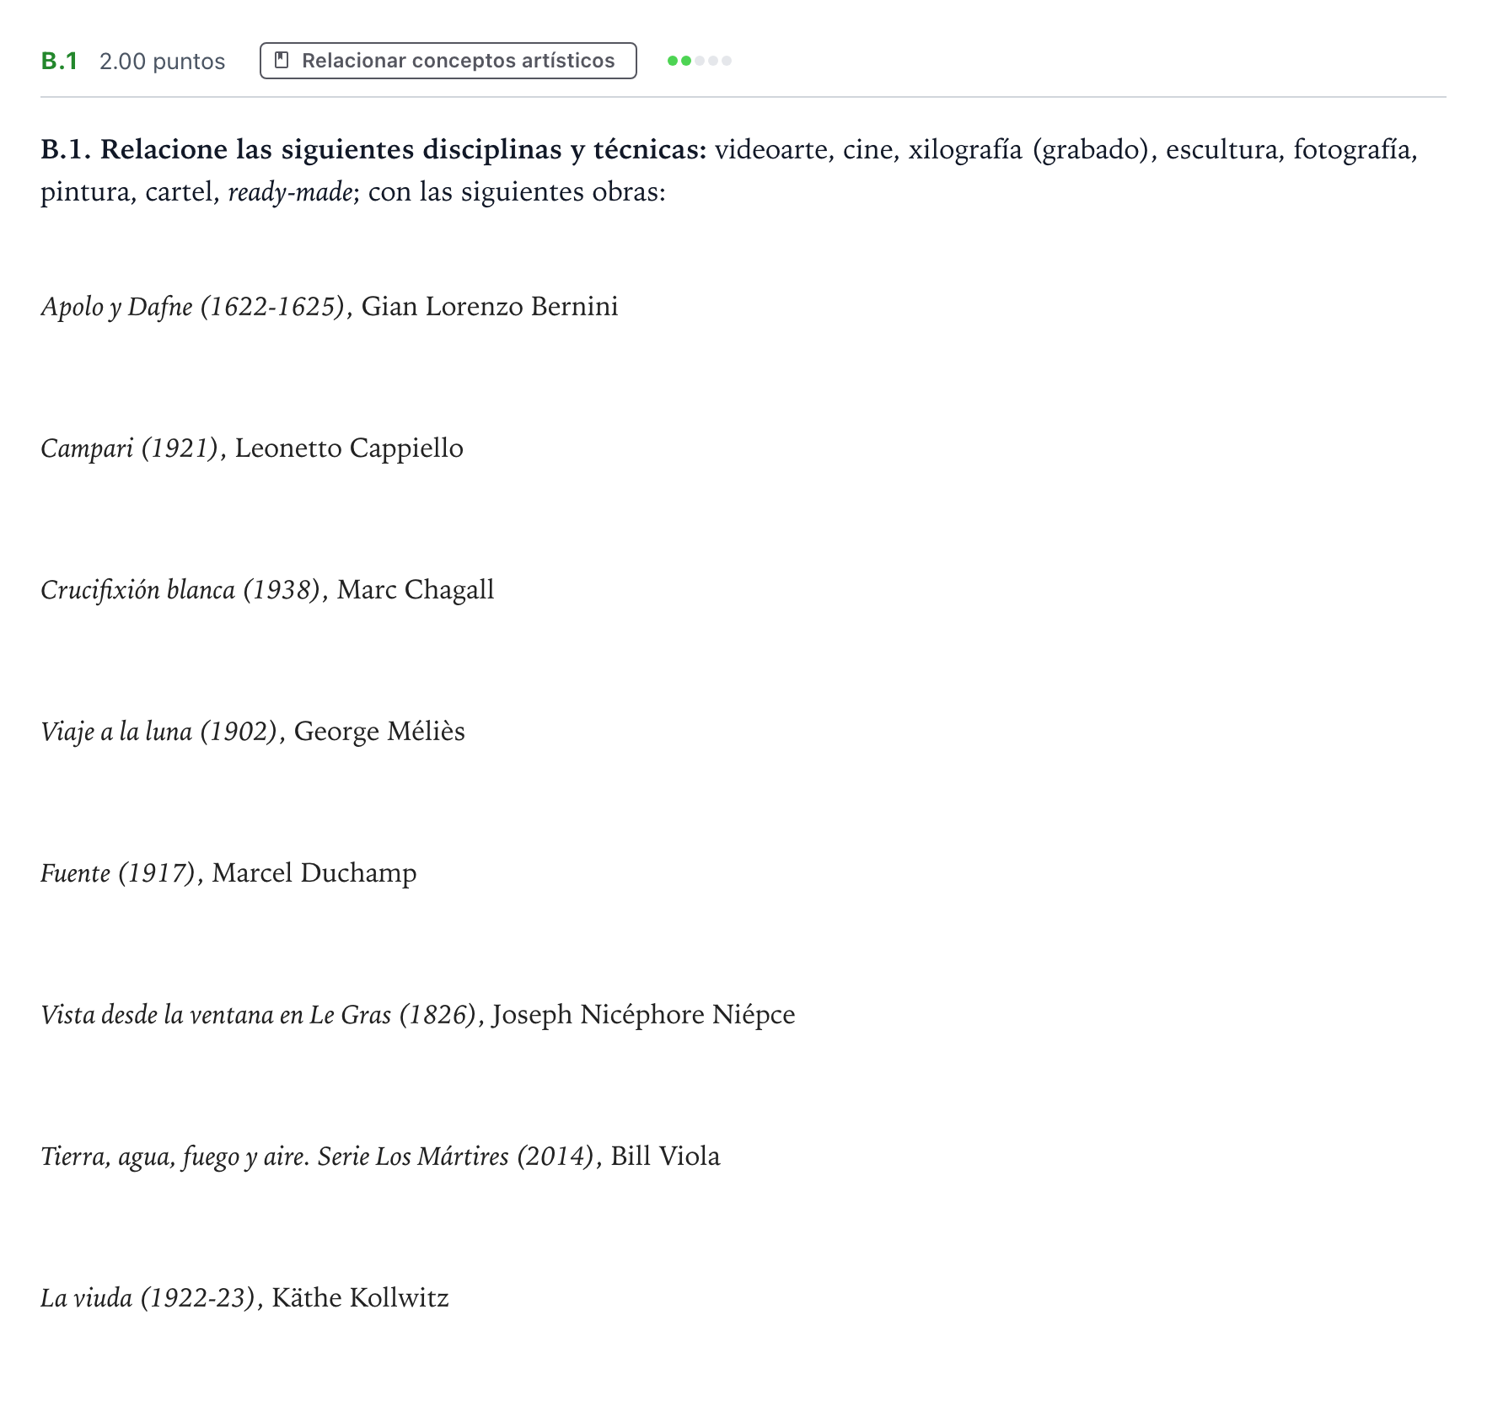Select the Apolo y Dafne Bernini line

coord(330,306)
